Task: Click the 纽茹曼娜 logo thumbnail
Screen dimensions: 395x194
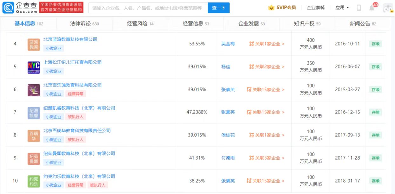Action: [34, 159]
